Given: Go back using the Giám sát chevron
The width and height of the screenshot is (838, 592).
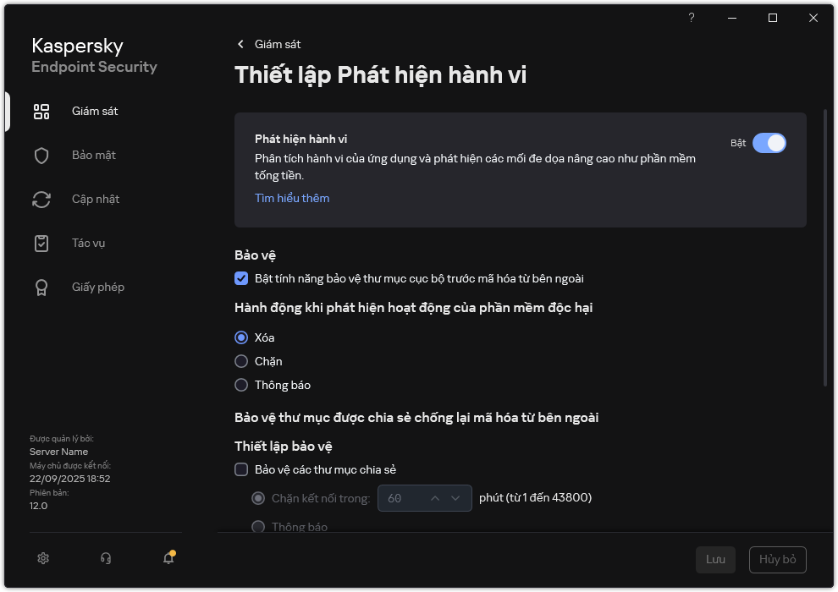Looking at the screenshot, I should (x=241, y=44).
